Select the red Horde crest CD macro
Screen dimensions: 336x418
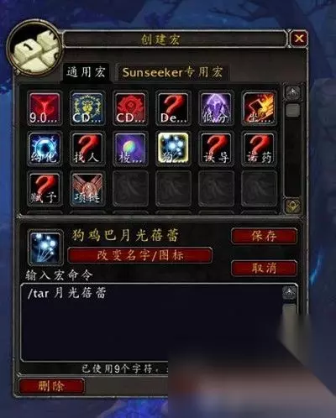point(130,108)
